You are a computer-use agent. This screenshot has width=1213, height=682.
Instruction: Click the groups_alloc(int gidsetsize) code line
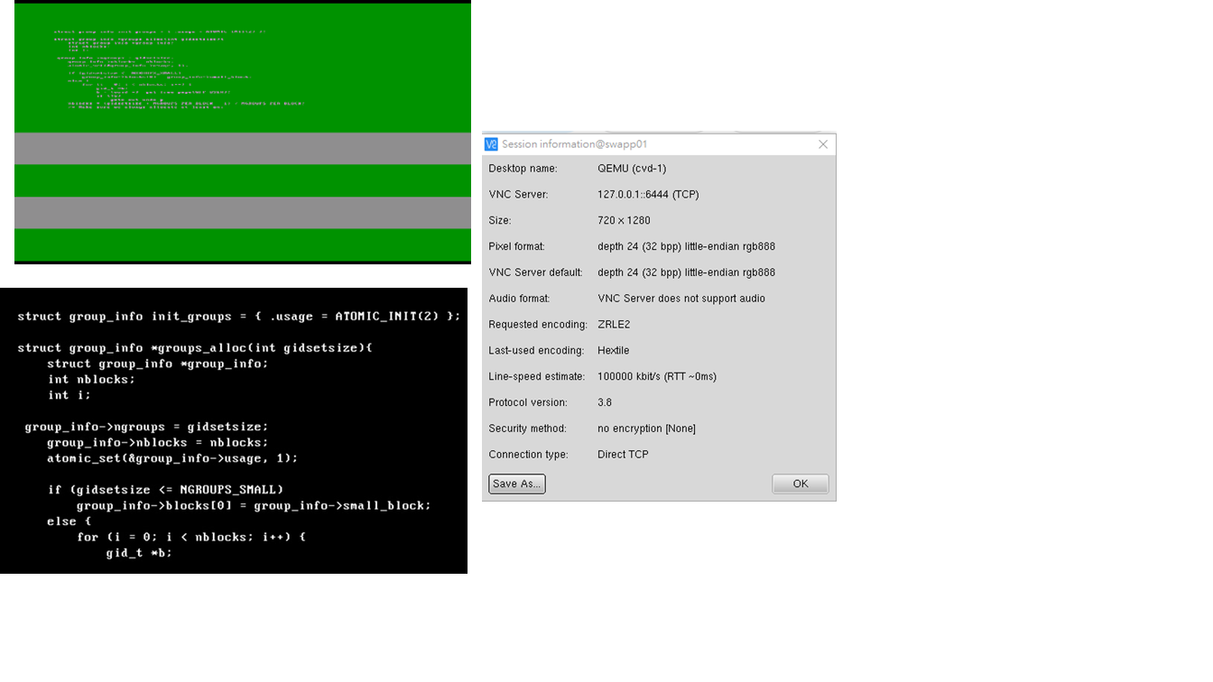[x=195, y=348]
